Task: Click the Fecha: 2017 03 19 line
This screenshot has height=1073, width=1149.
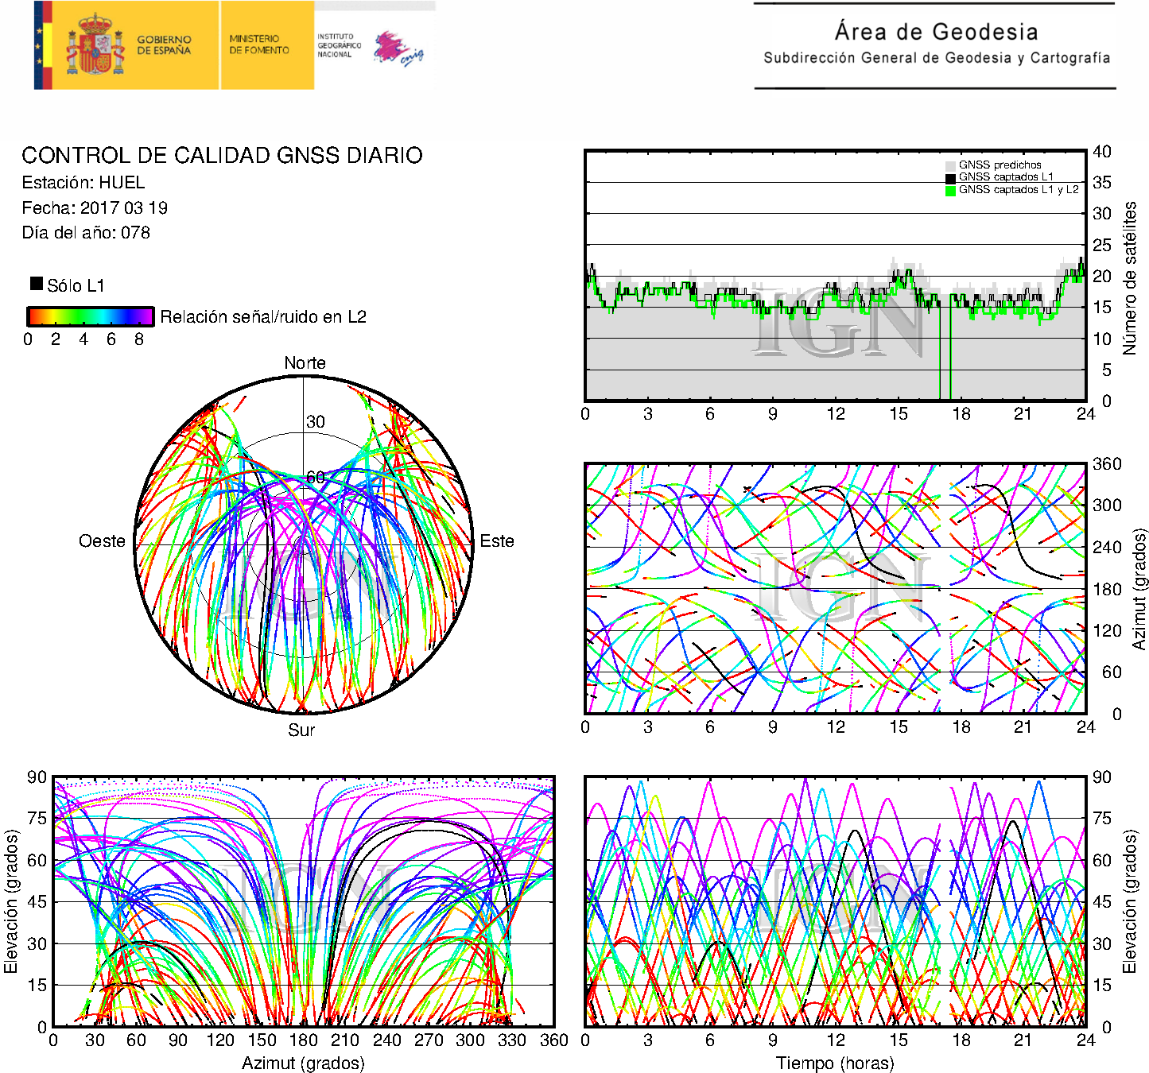Action: coord(95,208)
